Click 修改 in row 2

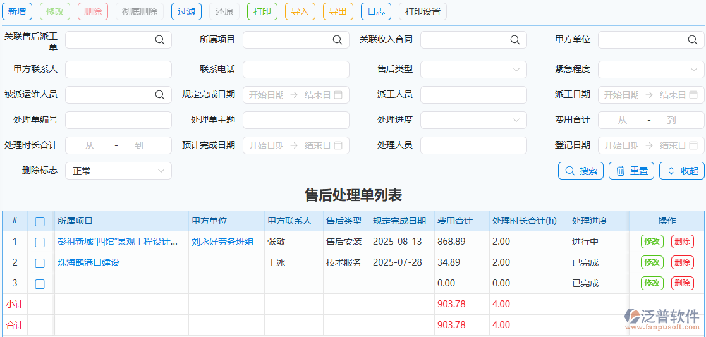point(652,262)
